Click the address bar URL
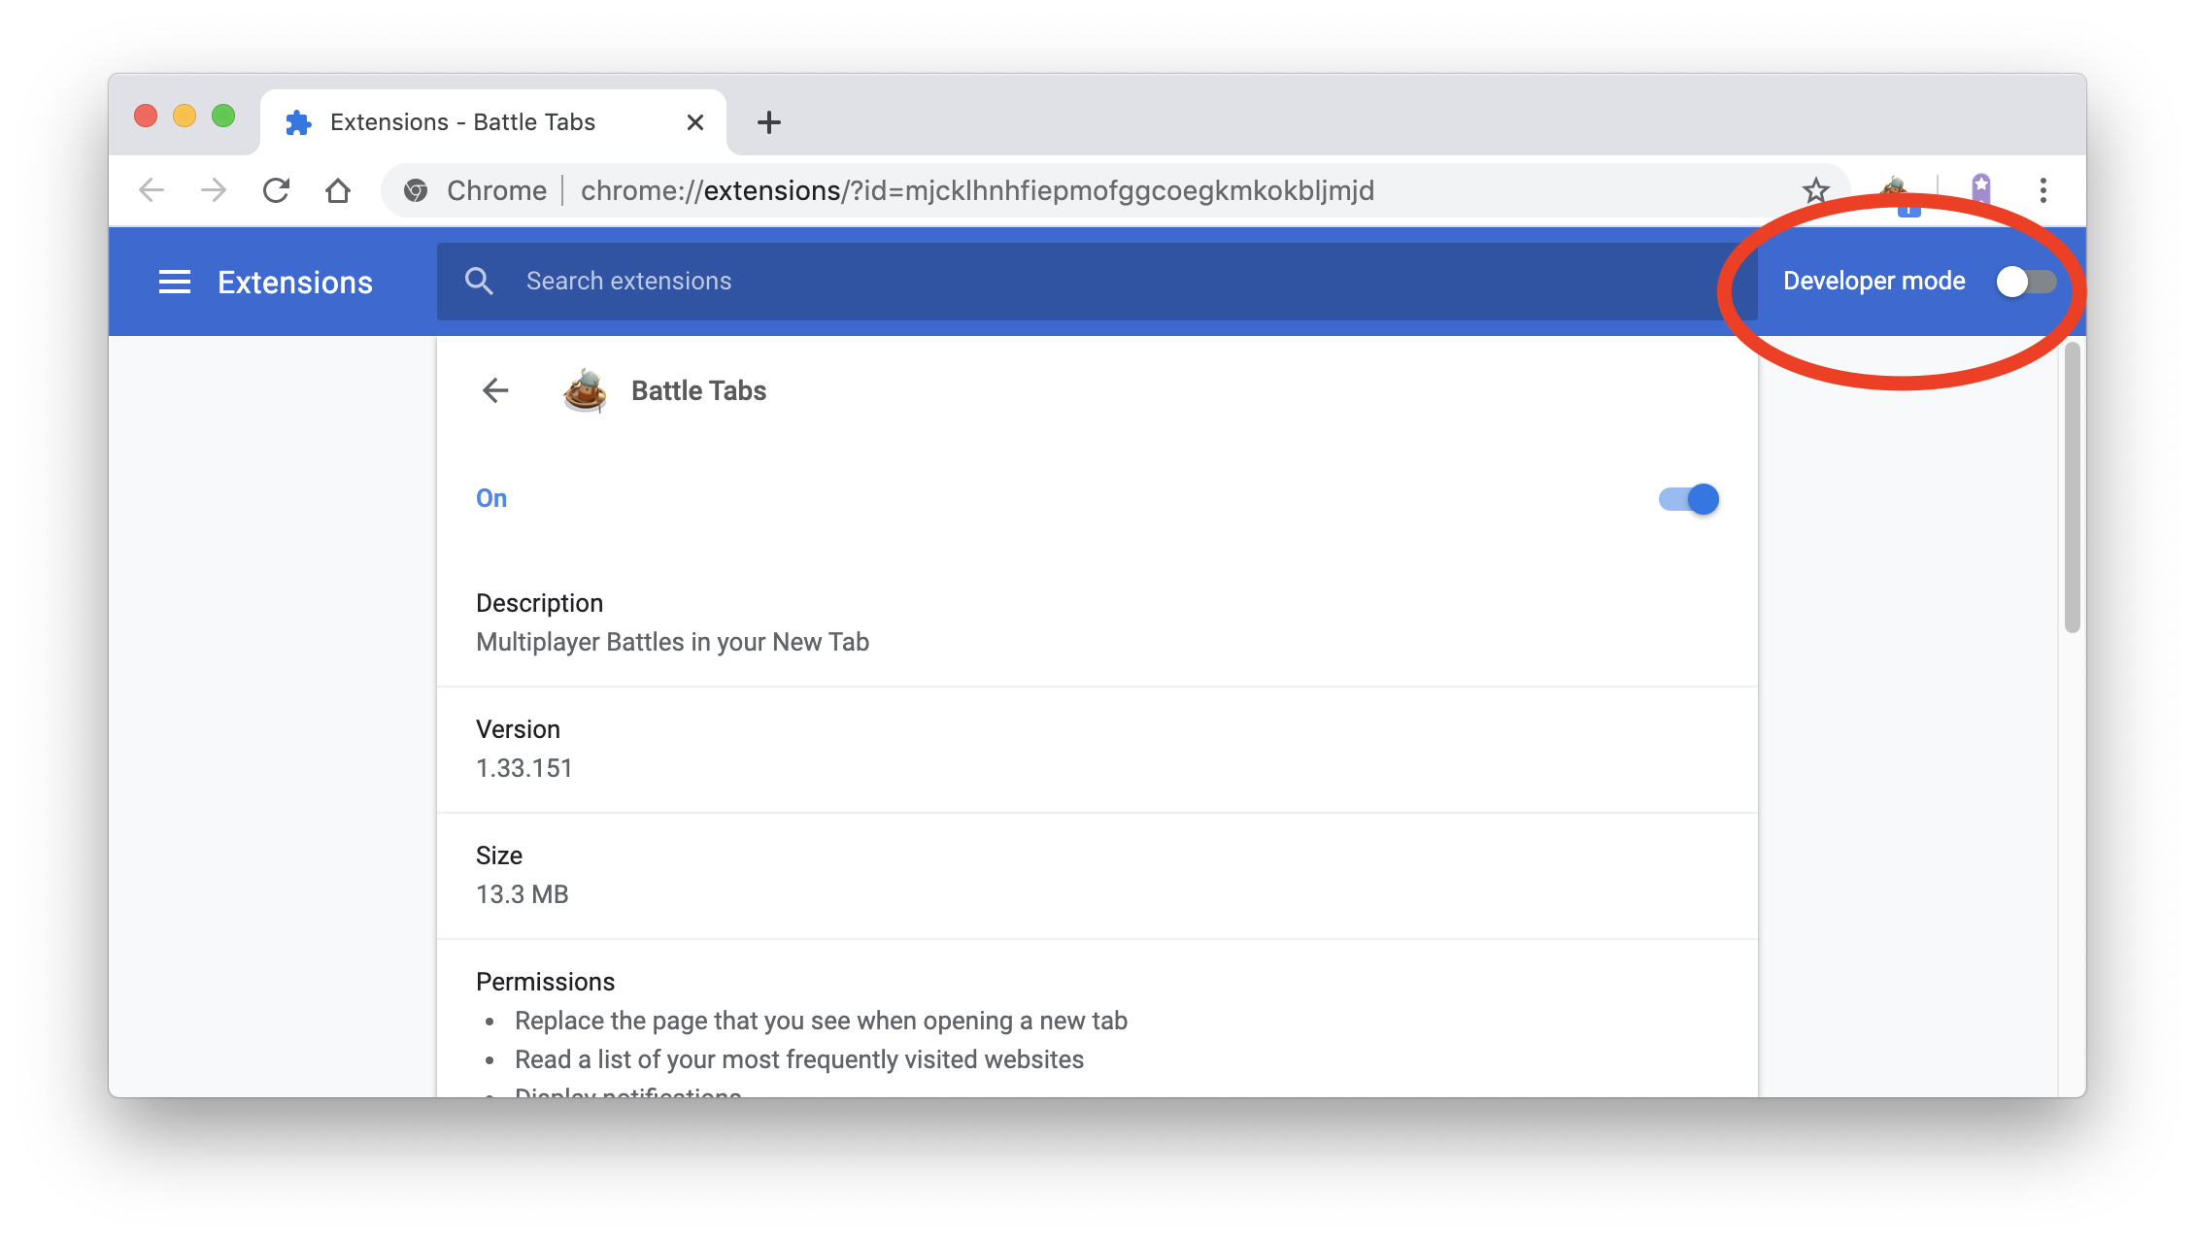The height and width of the screenshot is (1241, 2195). click(x=976, y=190)
